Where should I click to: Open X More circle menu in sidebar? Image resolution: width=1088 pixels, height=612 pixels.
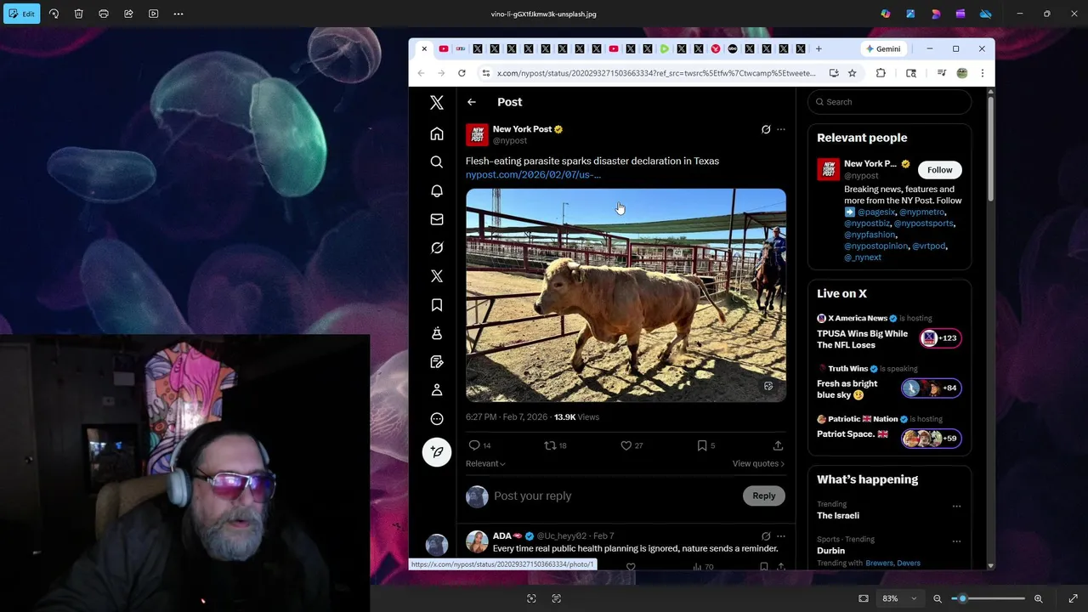tap(437, 418)
